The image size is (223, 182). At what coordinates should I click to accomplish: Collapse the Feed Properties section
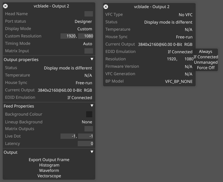(x=92, y=106)
